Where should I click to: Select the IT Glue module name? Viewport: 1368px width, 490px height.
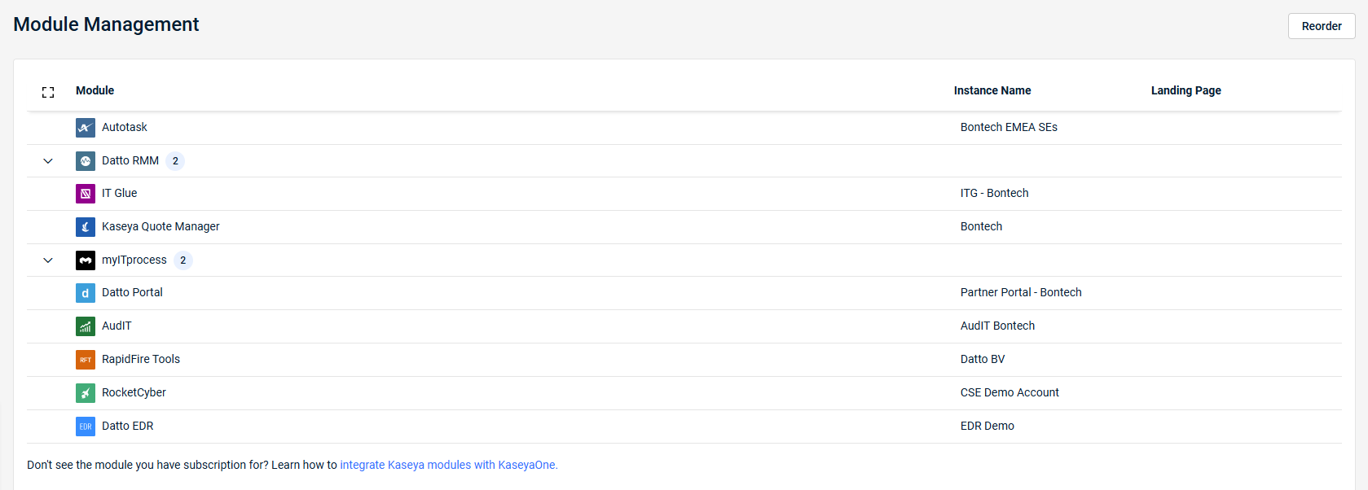pos(120,193)
